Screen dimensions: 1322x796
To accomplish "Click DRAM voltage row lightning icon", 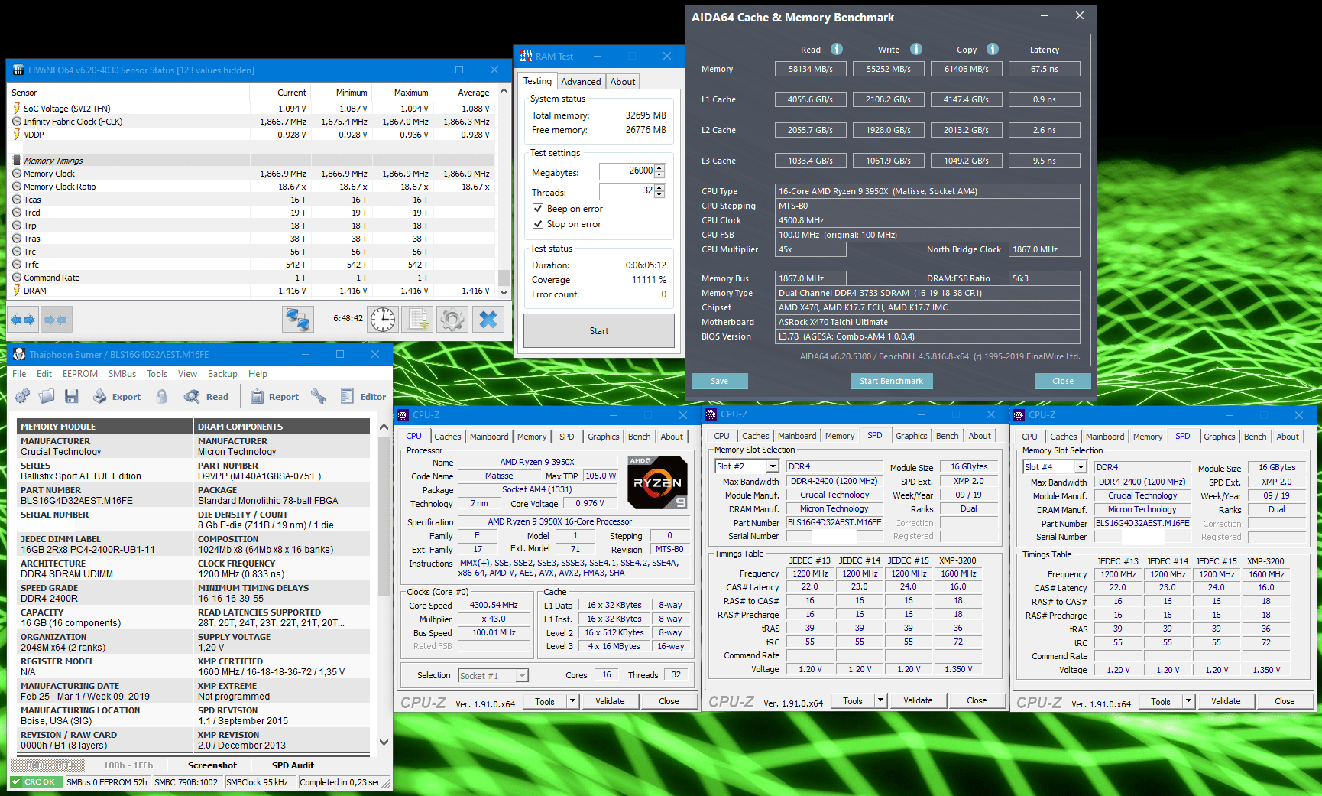I will pyautogui.click(x=17, y=291).
